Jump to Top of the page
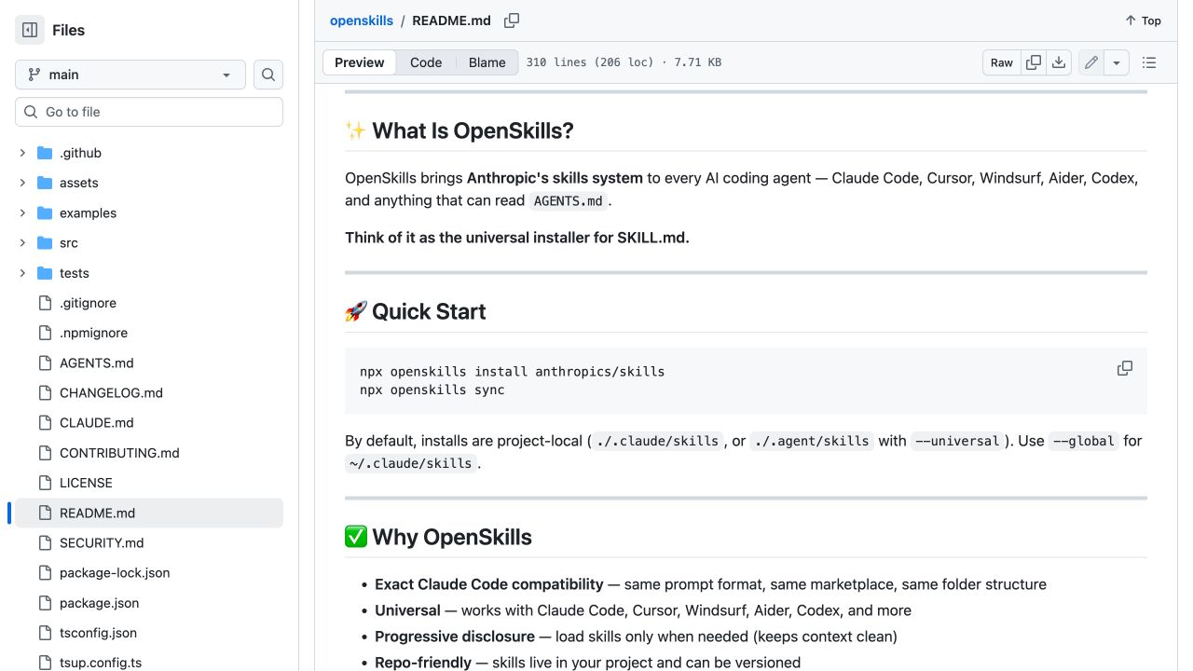 [x=1143, y=21]
